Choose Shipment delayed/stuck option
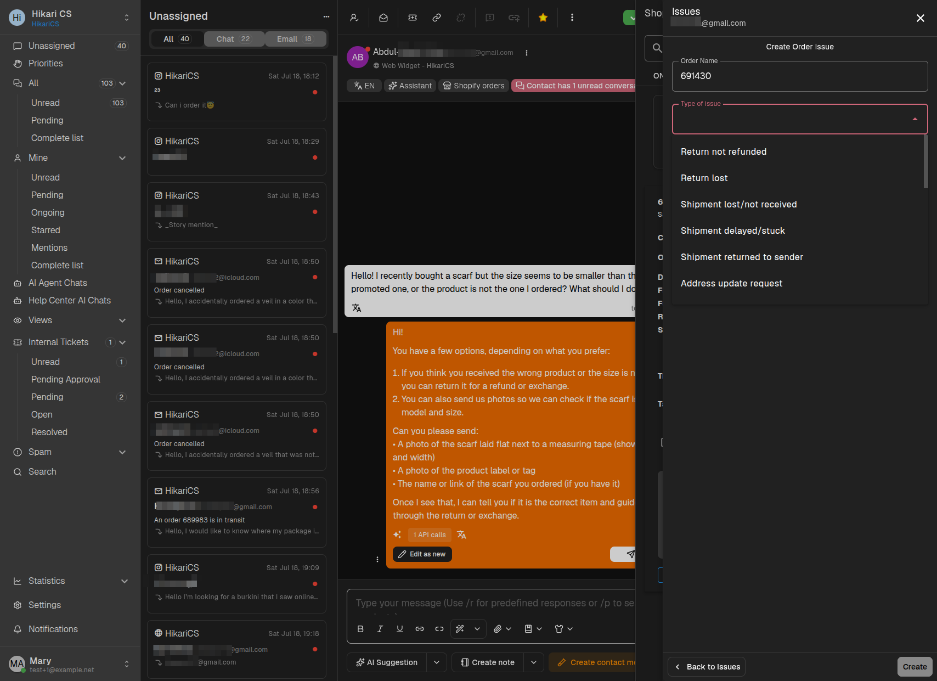The image size is (937, 681). 798,231
